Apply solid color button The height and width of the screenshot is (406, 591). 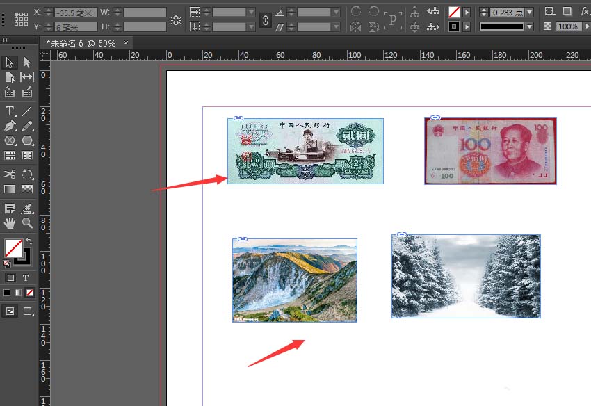click(7, 293)
